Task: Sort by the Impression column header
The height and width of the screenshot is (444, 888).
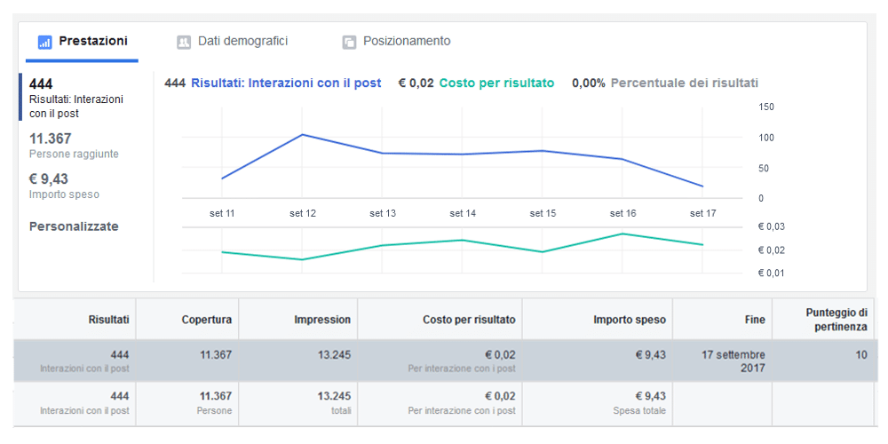Action: [322, 320]
